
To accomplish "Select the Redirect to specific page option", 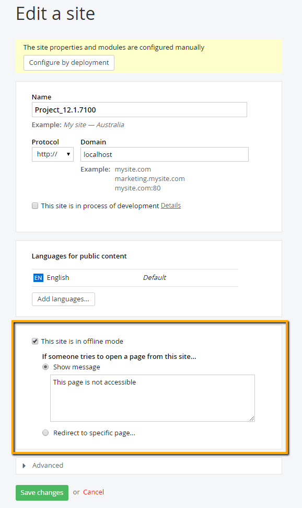I will pyautogui.click(x=45, y=433).
